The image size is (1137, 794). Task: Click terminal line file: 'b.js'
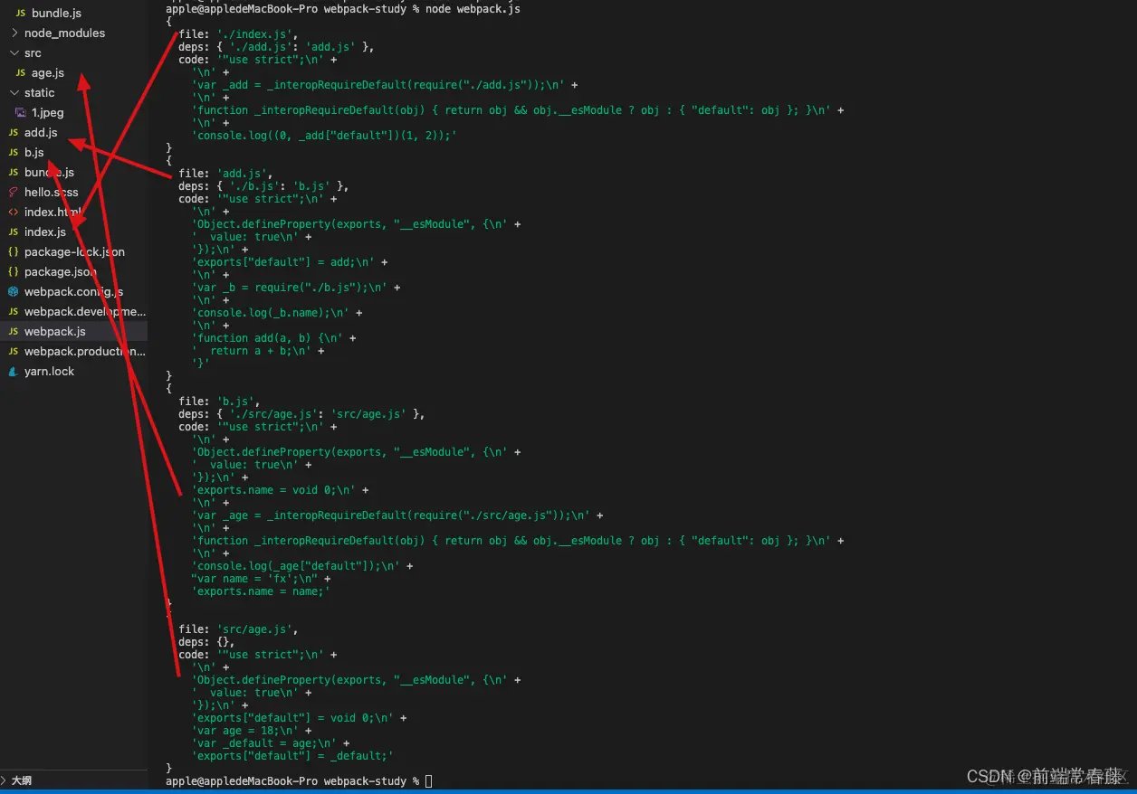point(219,401)
